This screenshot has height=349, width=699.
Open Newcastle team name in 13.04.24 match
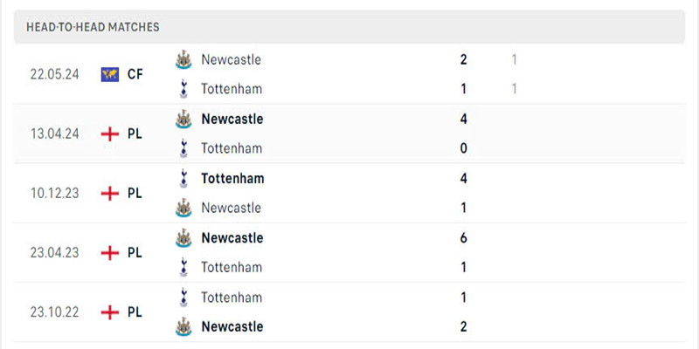(232, 120)
